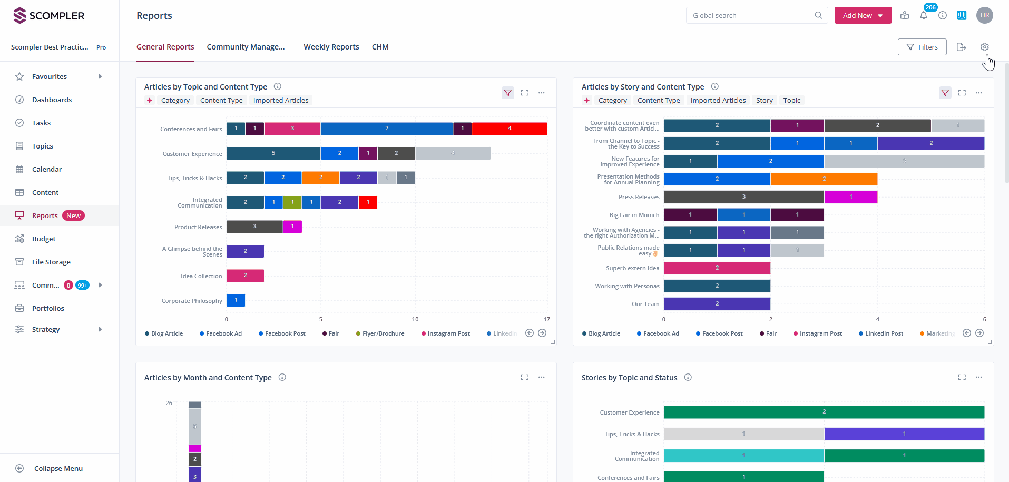1009x482 pixels.
Task: Open more options for Articles by Story chart
Action: pyautogui.click(x=978, y=93)
